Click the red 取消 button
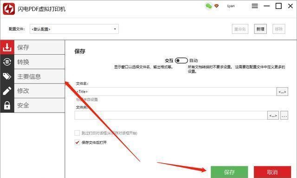297x178 pixels. [272, 172]
